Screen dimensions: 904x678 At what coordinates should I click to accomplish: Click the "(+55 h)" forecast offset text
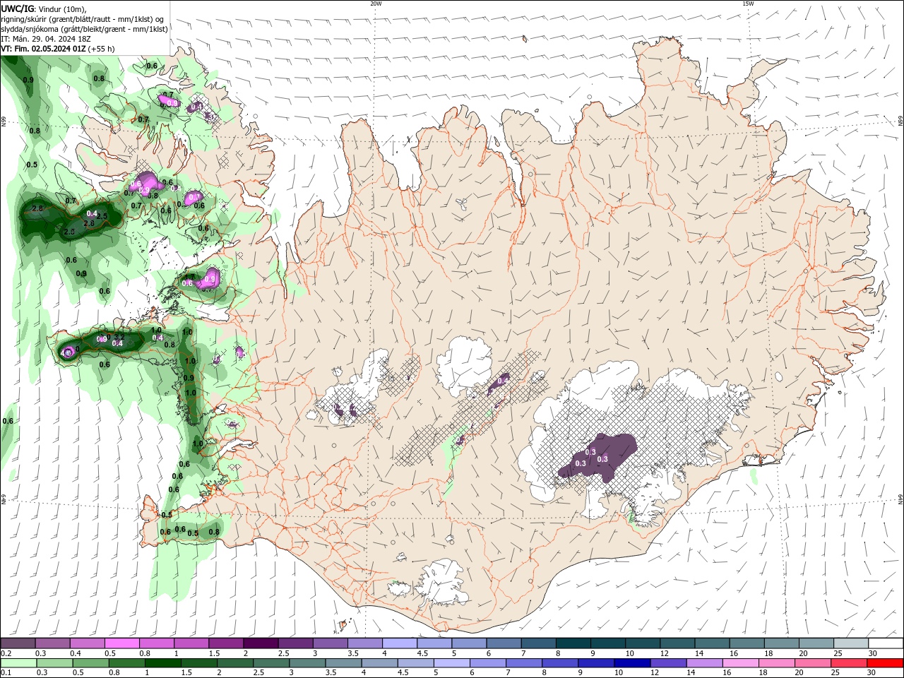102,49
